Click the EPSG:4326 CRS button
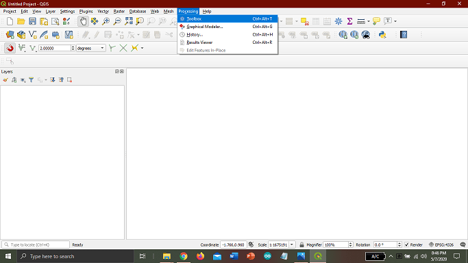The image size is (468, 263). pyautogui.click(x=441, y=245)
